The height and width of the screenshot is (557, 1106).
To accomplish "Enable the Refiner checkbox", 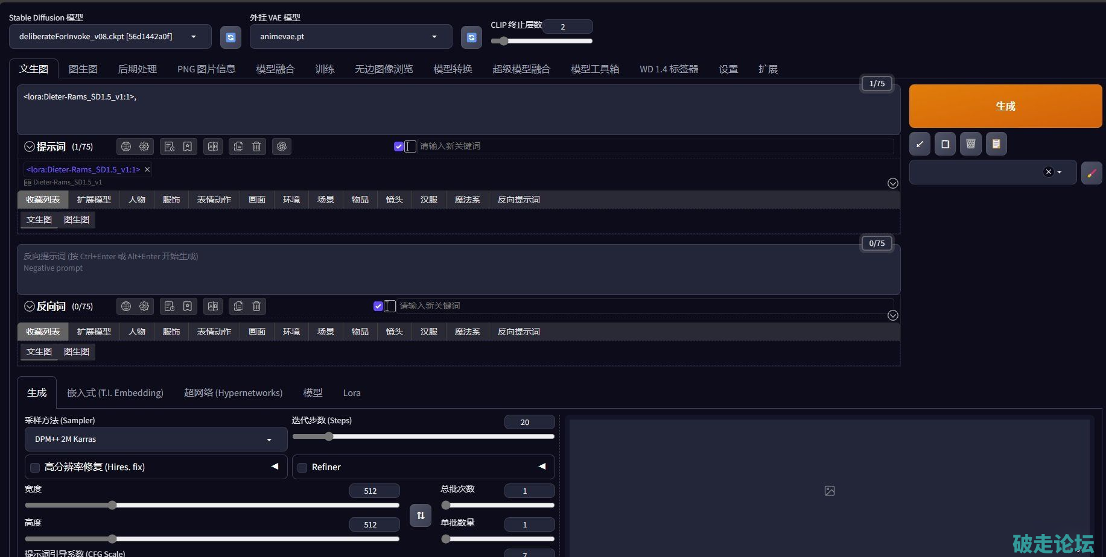I will [x=302, y=467].
